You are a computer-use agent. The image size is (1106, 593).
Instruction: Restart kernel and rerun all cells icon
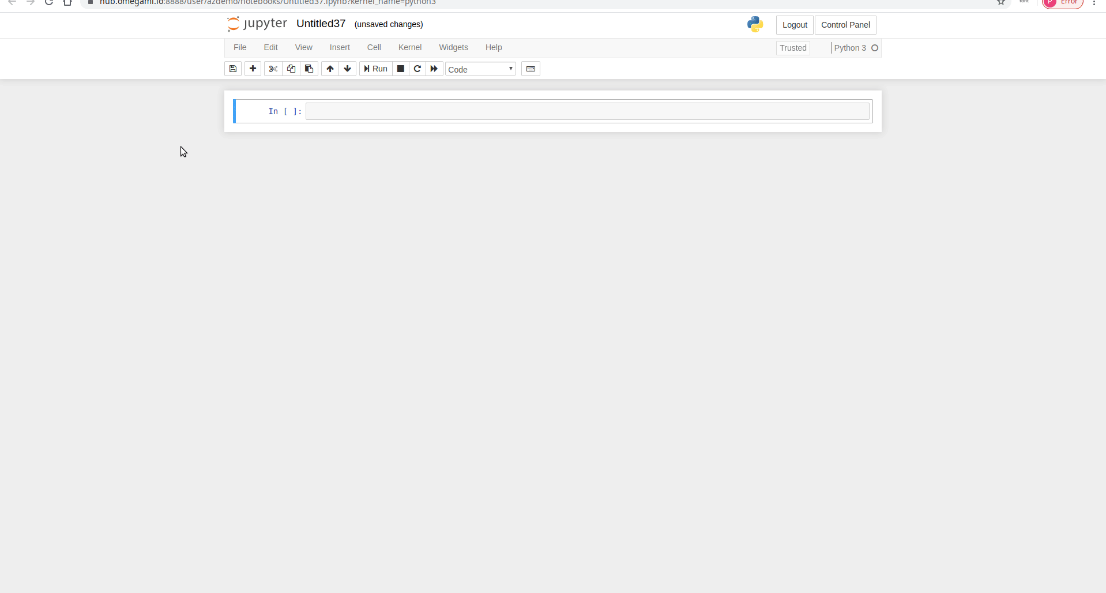(434, 69)
